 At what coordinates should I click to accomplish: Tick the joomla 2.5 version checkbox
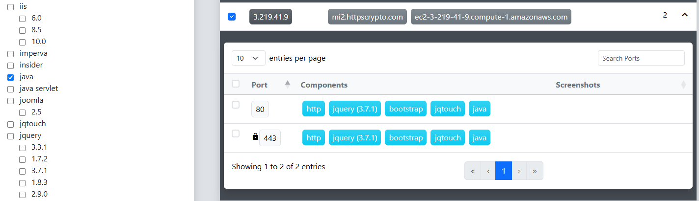tap(23, 112)
